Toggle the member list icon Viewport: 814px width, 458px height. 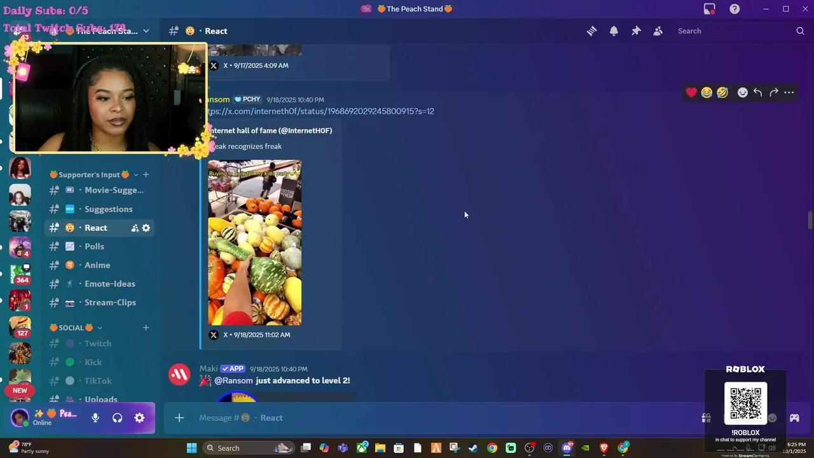tap(658, 31)
